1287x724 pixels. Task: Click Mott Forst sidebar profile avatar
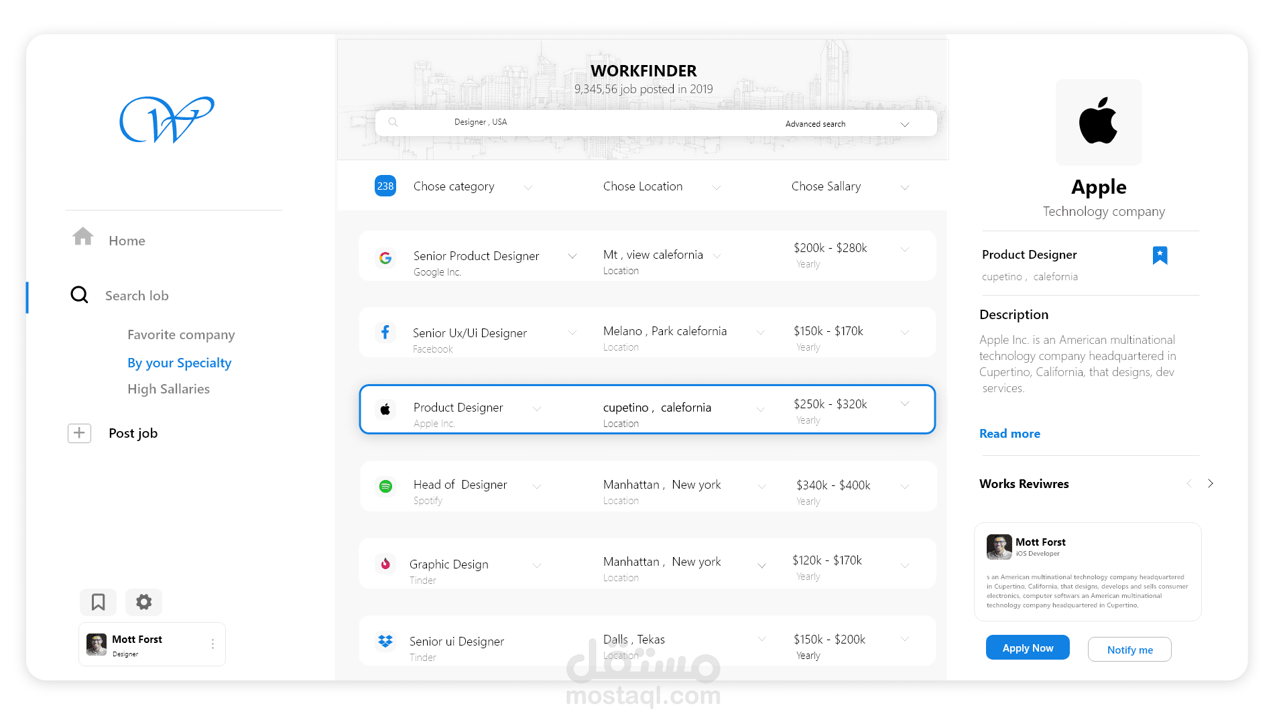pos(97,644)
